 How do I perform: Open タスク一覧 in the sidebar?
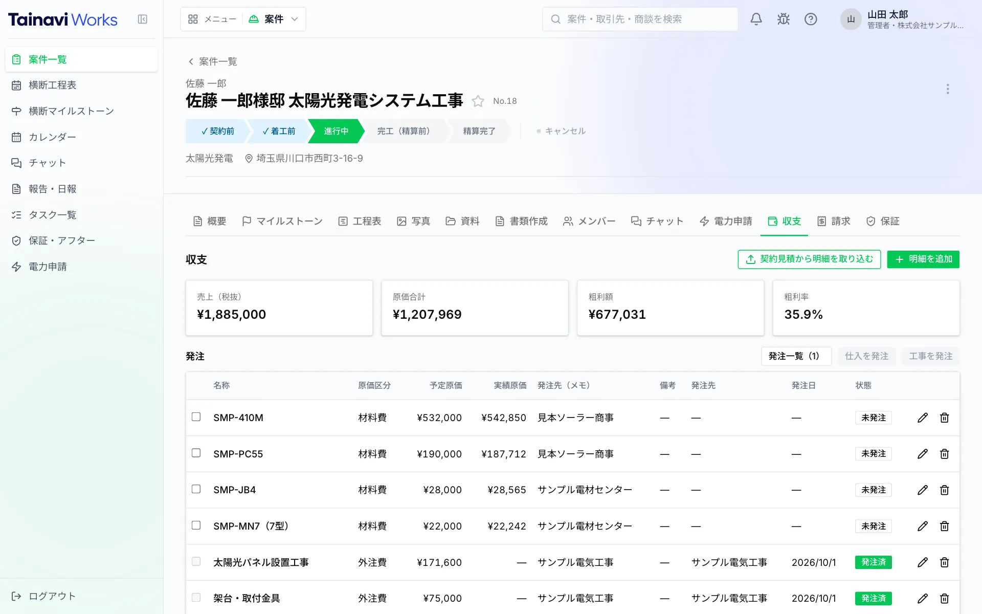81,215
